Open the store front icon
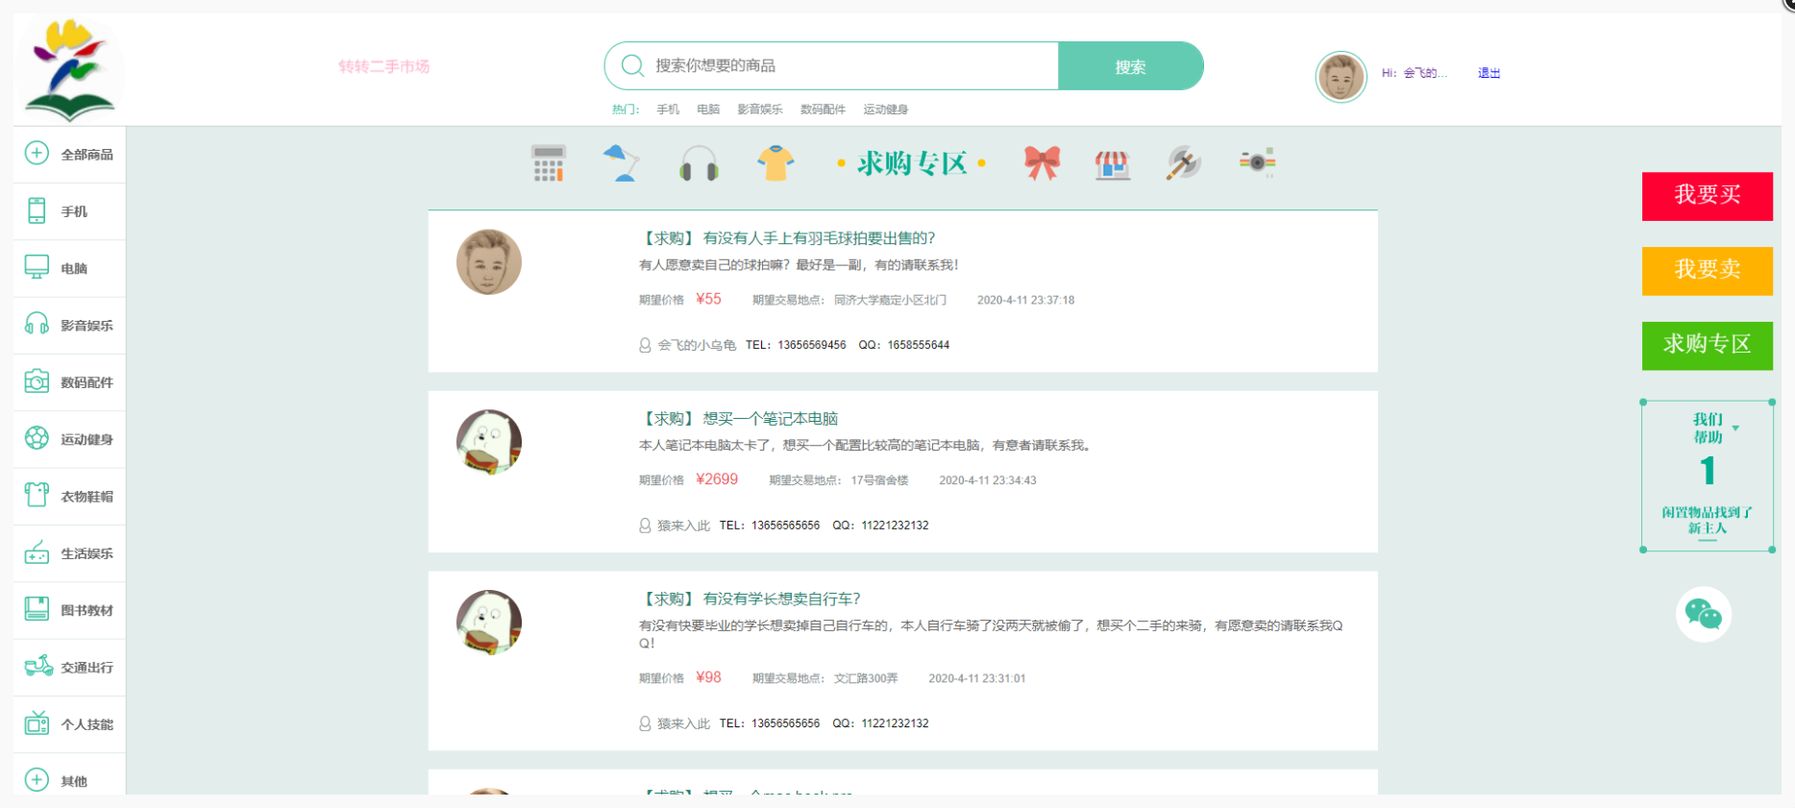1795x808 pixels. [1112, 164]
